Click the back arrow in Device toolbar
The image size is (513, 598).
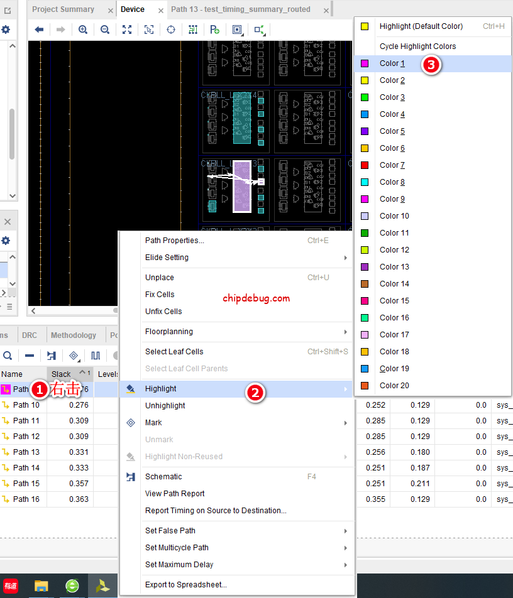[39, 30]
